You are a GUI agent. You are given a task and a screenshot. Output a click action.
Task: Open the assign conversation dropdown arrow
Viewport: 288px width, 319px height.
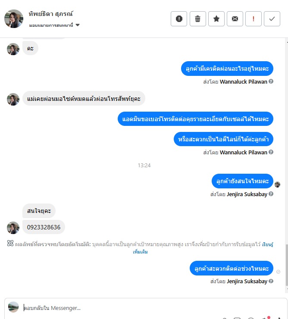pos(78,25)
